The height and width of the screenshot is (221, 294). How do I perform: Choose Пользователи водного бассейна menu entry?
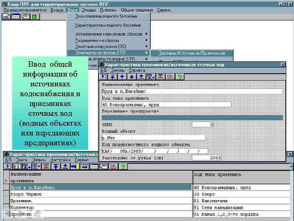(x=109, y=16)
